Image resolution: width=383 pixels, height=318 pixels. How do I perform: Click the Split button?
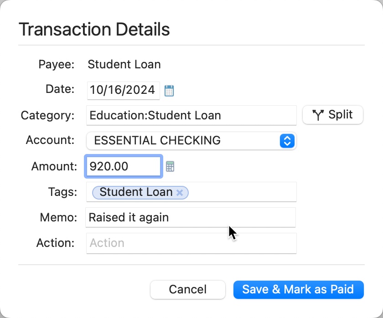[x=333, y=115]
